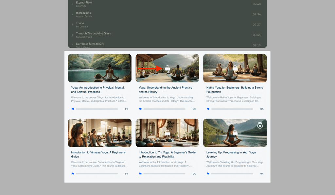Viewport: 335px width, 195px height.
Task: Click the lock icon on the Vinyasa Yoga thumbnail
Action: pos(99,133)
